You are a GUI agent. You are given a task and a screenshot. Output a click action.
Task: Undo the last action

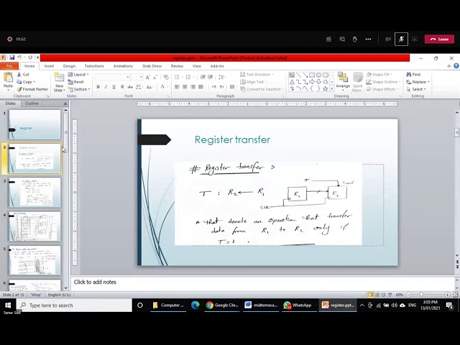(x=19, y=57)
